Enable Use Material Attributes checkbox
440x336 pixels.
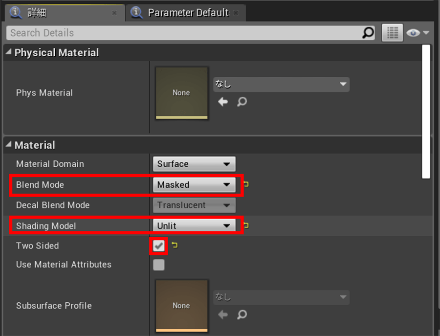159,265
